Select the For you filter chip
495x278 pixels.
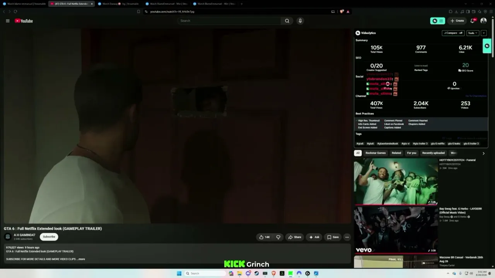[411, 153]
